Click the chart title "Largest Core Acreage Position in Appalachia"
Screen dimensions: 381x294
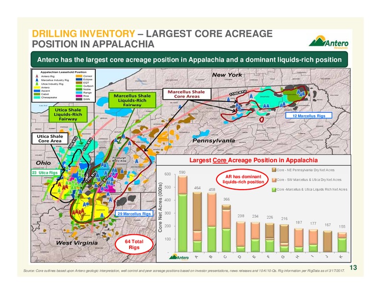(x=253, y=160)
